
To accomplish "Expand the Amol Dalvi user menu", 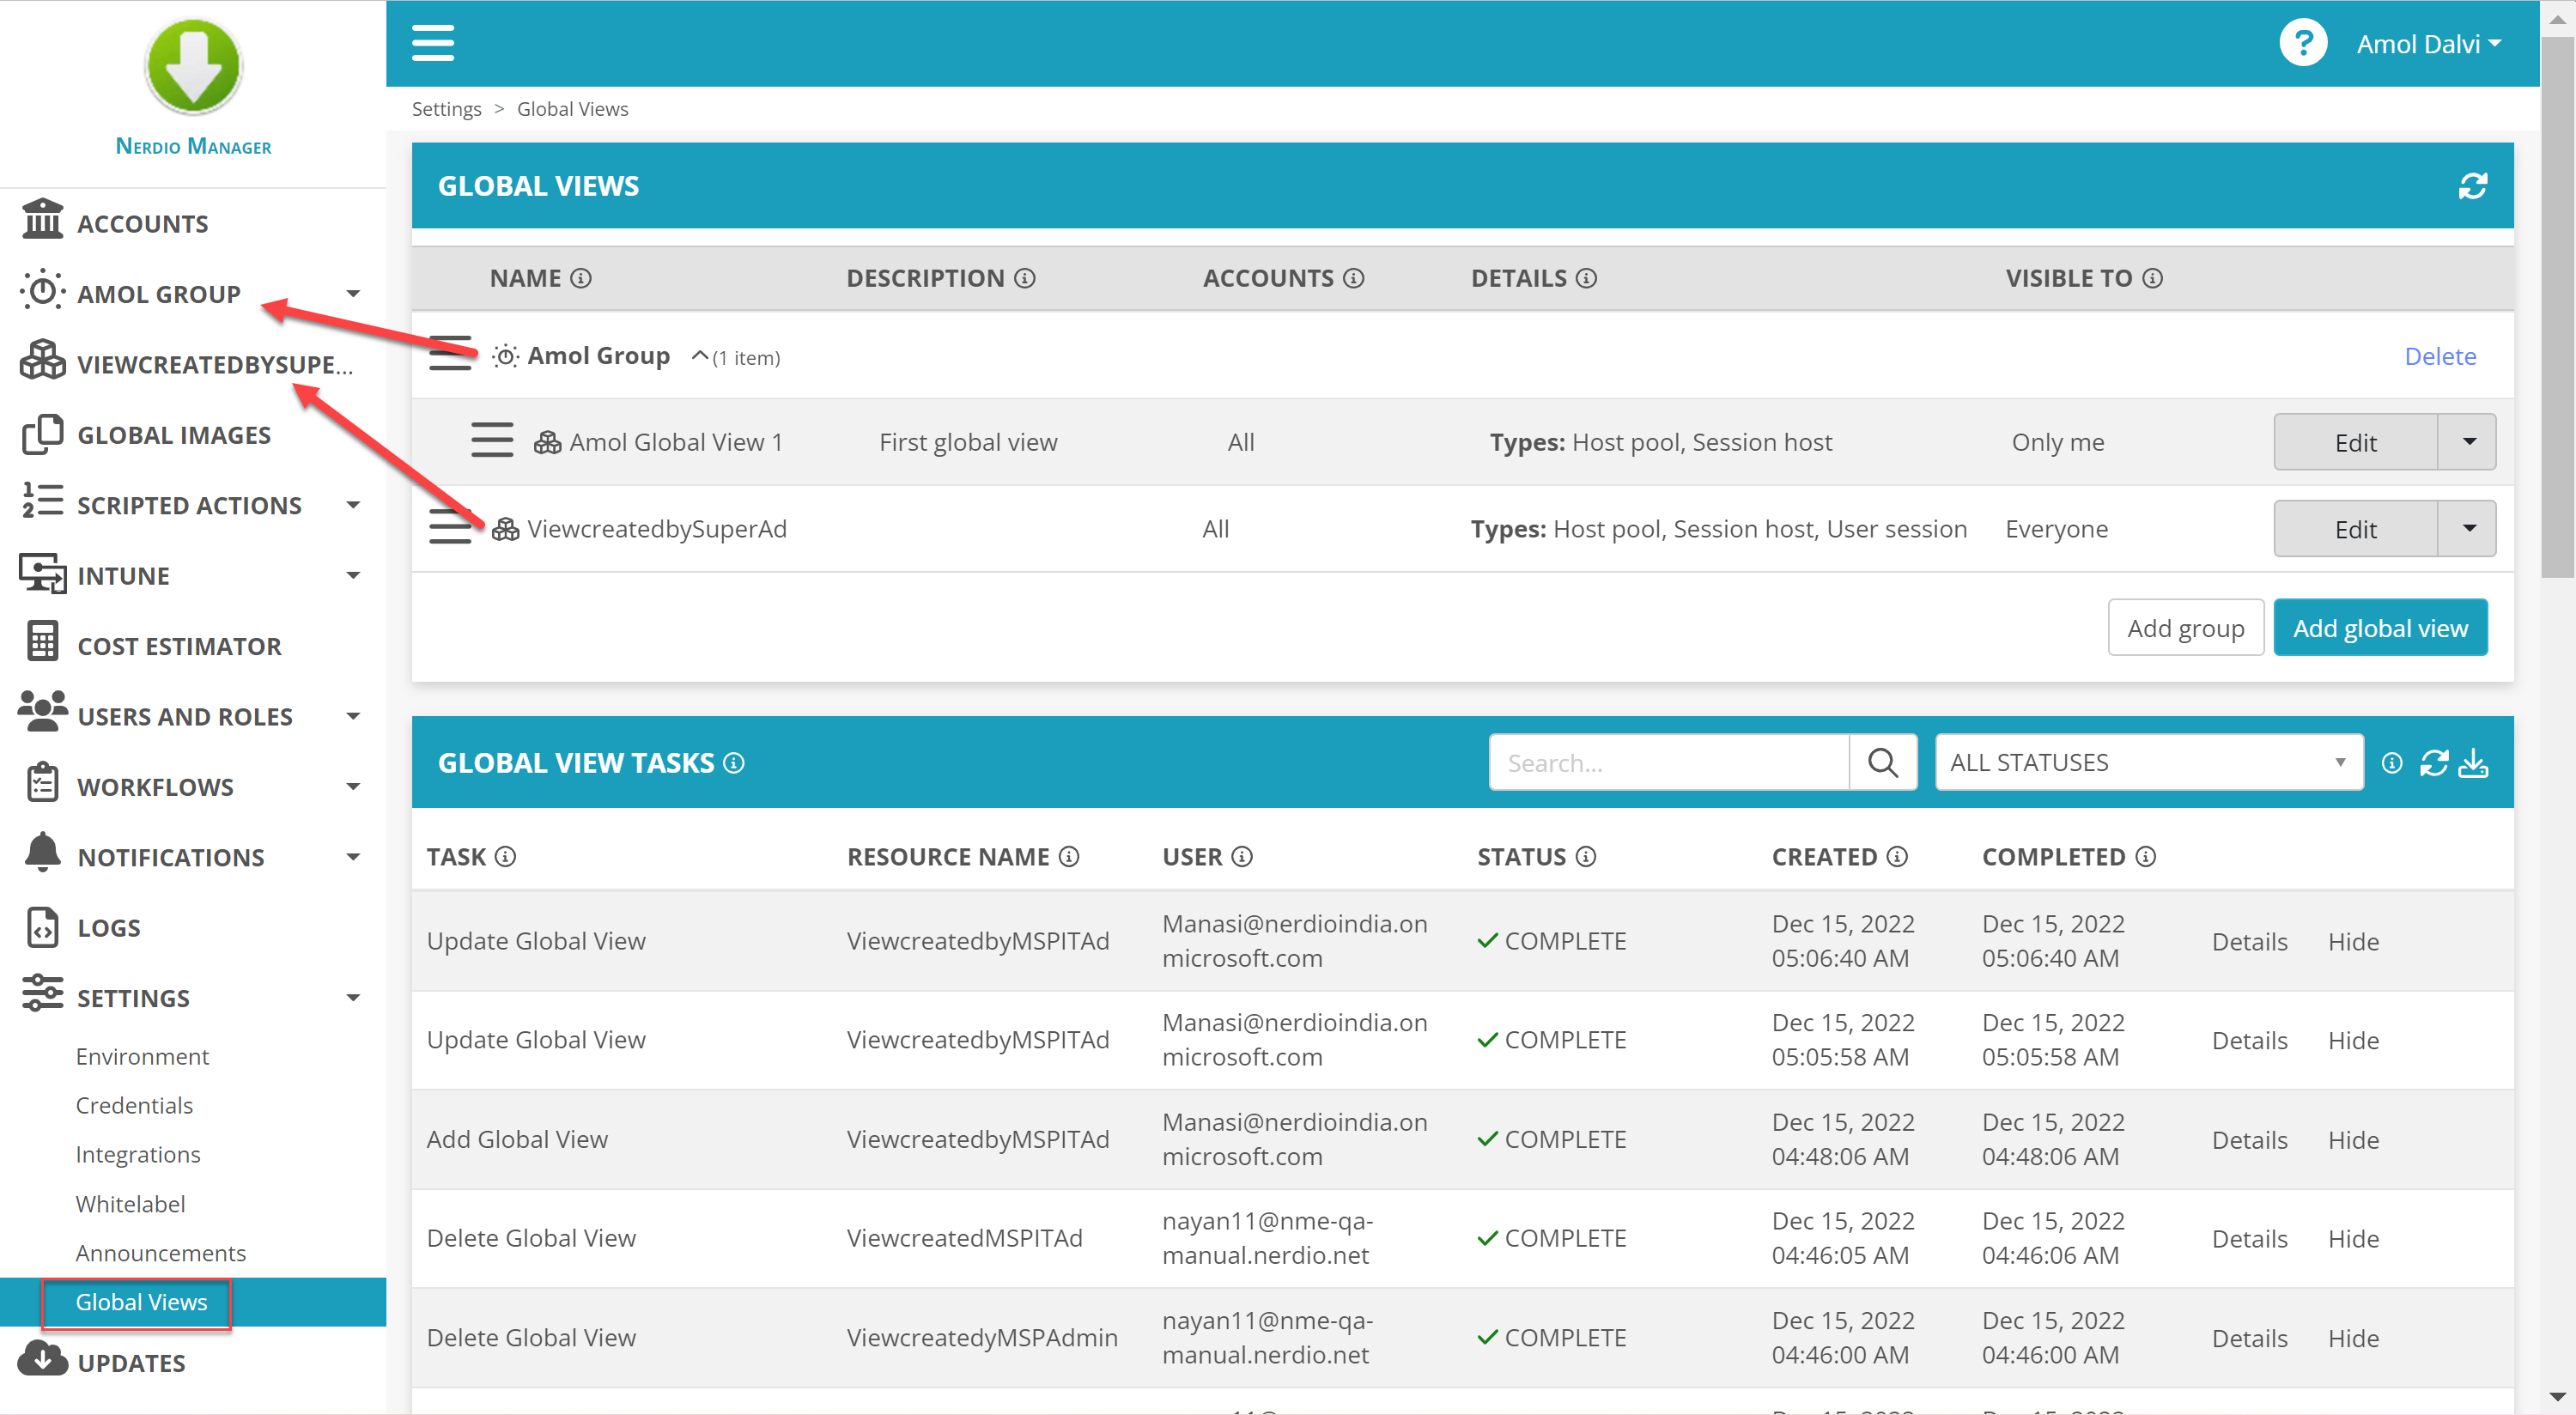I will [x=2428, y=43].
